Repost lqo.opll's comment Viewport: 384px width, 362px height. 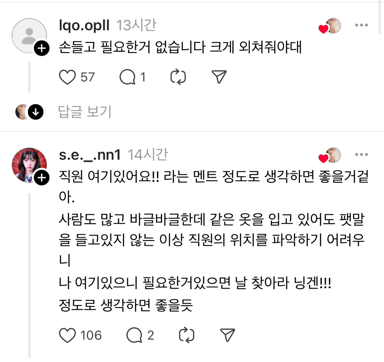(x=178, y=77)
